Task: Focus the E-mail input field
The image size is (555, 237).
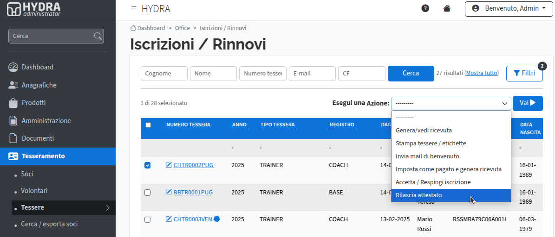Action: tap(312, 73)
